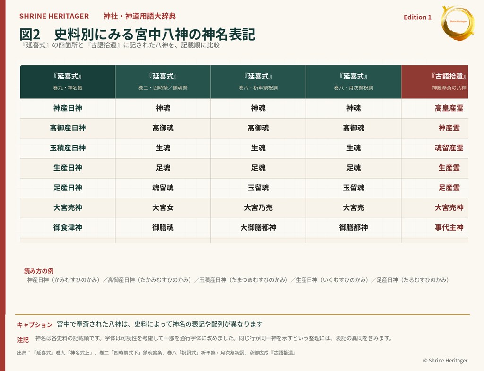Click the 神産日神 cell in first column
Image resolution: width=484 pixels, height=371 pixels.
pos(68,108)
